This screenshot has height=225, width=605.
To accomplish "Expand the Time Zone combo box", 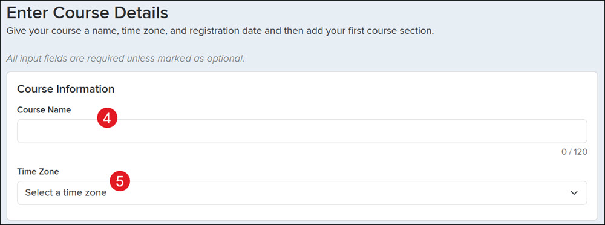I will click(302, 192).
